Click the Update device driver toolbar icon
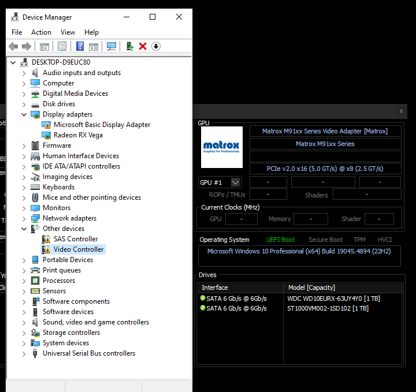 point(130,46)
